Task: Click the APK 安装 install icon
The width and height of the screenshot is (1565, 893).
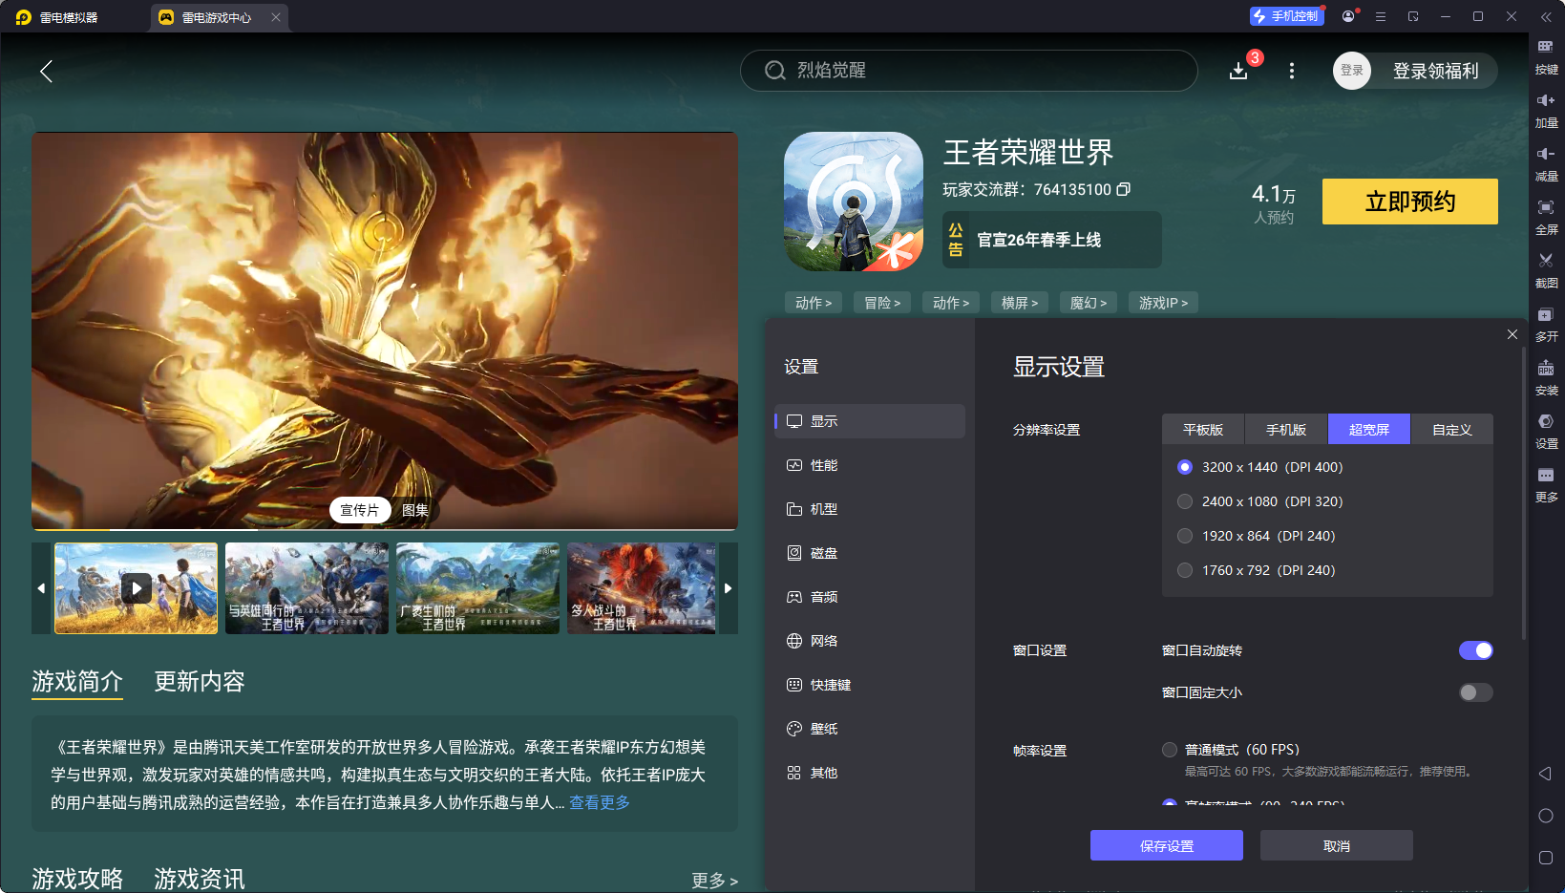Action: tap(1547, 377)
